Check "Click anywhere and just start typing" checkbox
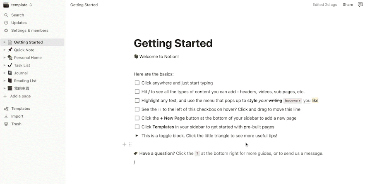The width and height of the screenshot is (365, 184). point(137,83)
